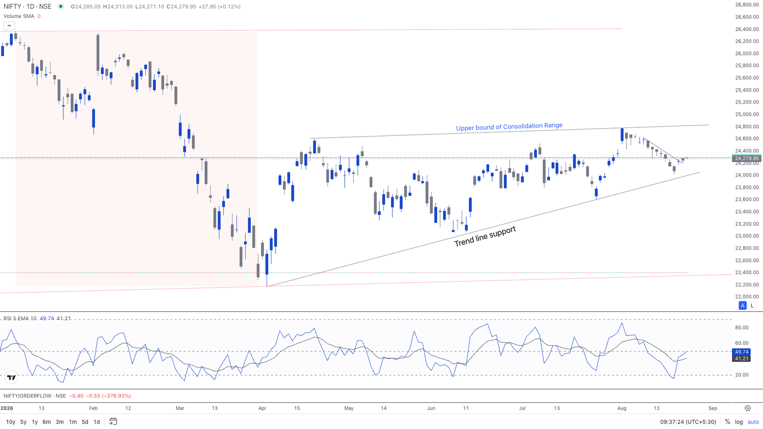Click the 25,000.00 price axis label

[x=747, y=114]
